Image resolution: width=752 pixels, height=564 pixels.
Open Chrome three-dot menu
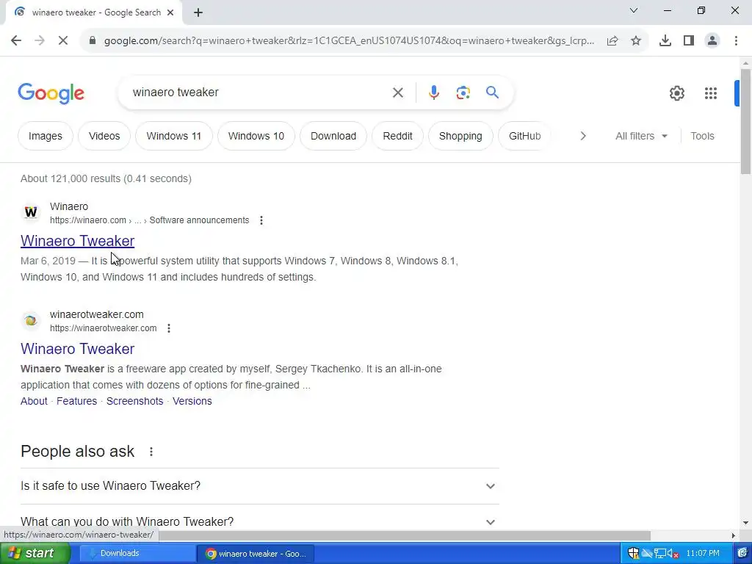coord(736,41)
